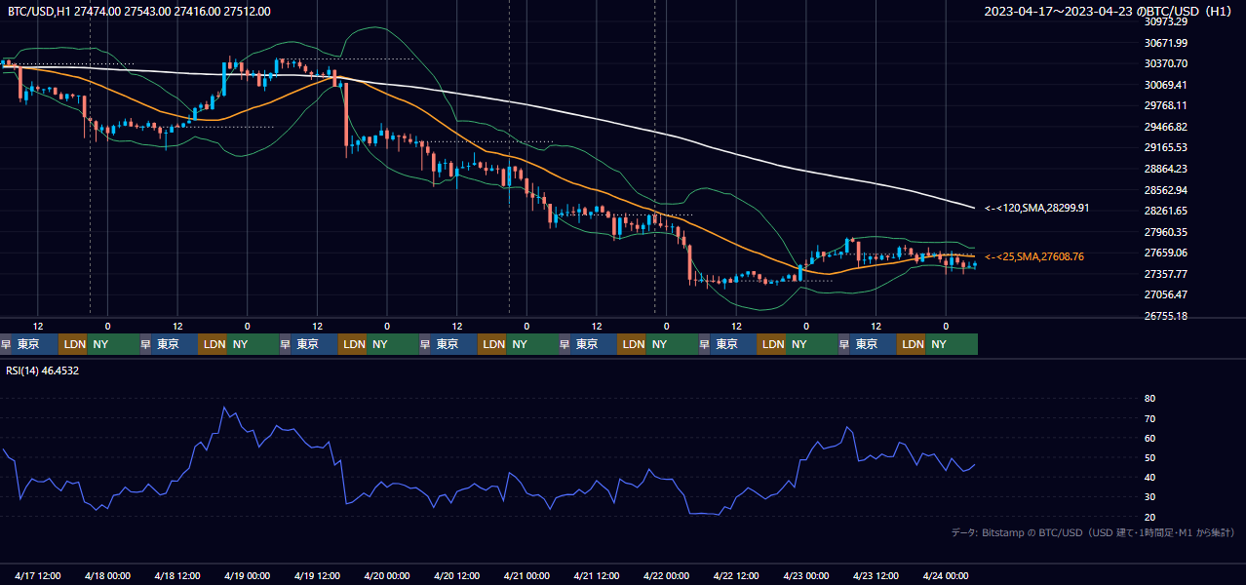The image size is (1246, 585).
Task: Select the 4/23 00:00 date label
Action: click(x=805, y=575)
